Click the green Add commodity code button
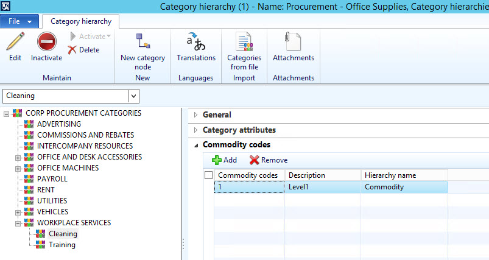Screen dimensions: 489x260 tap(224, 160)
